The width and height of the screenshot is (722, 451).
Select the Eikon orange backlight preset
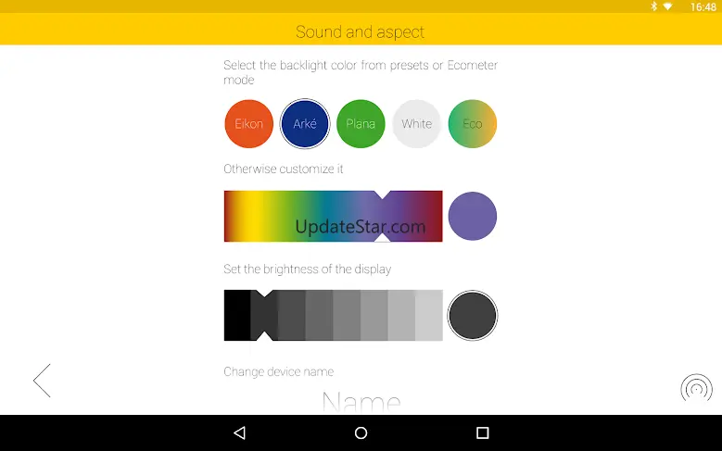click(248, 124)
